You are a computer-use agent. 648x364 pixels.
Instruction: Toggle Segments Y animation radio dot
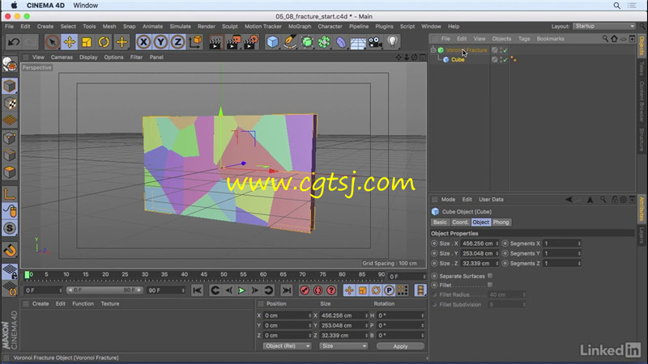pos(505,253)
